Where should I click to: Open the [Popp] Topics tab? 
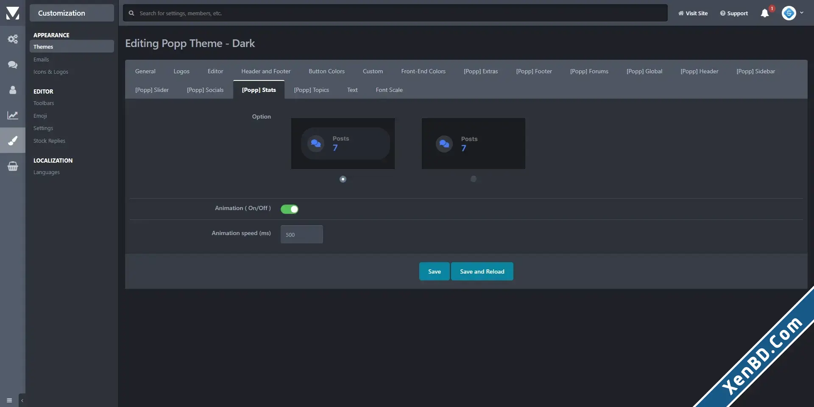[312, 90]
